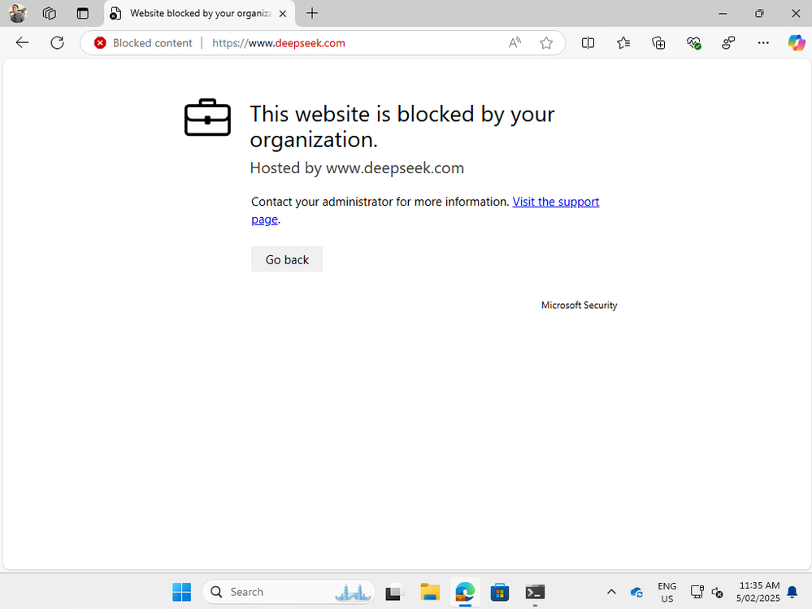Open the Copilot sidebar
The image size is (812, 609).
coord(797,43)
